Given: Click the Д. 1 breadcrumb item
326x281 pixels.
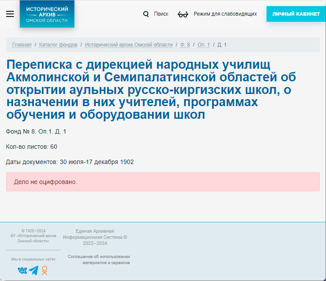Looking at the screenshot, I should [222, 45].
